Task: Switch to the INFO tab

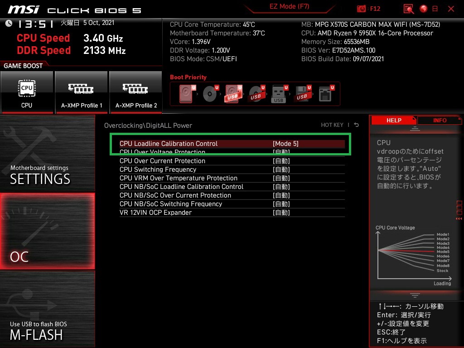Action: [440, 121]
